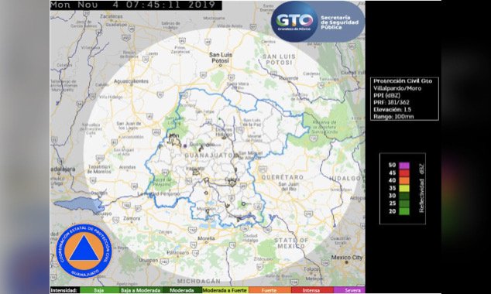
Task: Click the Protección Civil Guanajuato triangle emblem
Action: [84, 251]
